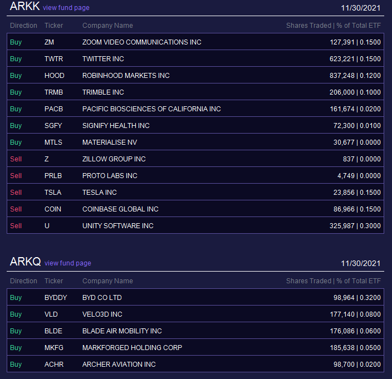Select the ACHR Archer Aviation row
This screenshot has width=392, height=379.
click(x=195, y=365)
